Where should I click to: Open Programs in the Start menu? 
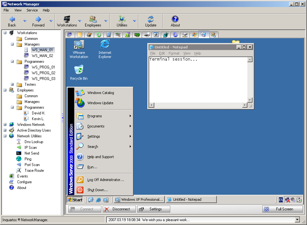pyautogui.click(x=104, y=116)
